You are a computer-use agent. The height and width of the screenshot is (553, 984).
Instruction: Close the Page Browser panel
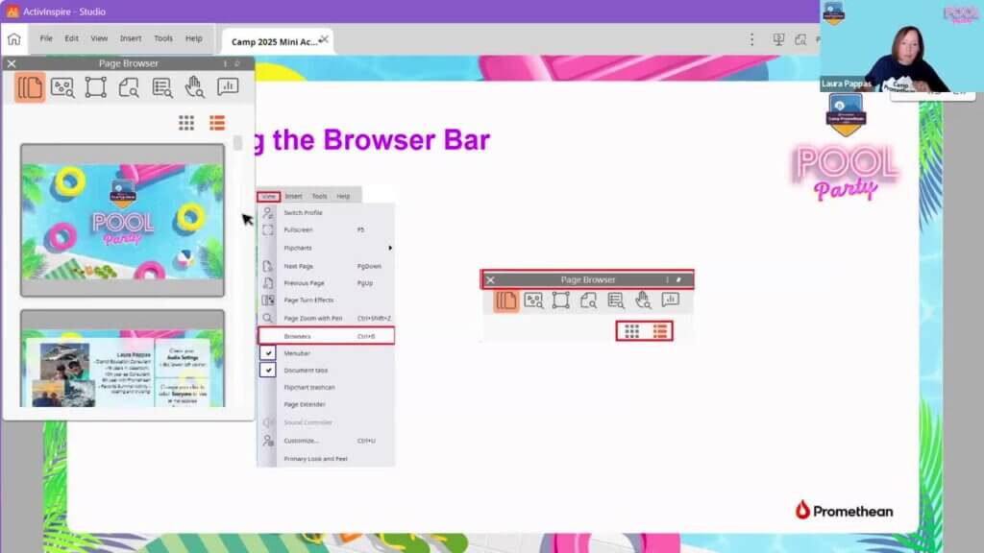click(x=12, y=63)
